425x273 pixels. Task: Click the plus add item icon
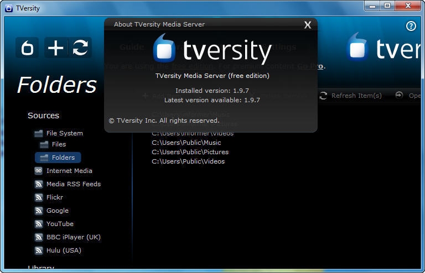[x=56, y=48]
